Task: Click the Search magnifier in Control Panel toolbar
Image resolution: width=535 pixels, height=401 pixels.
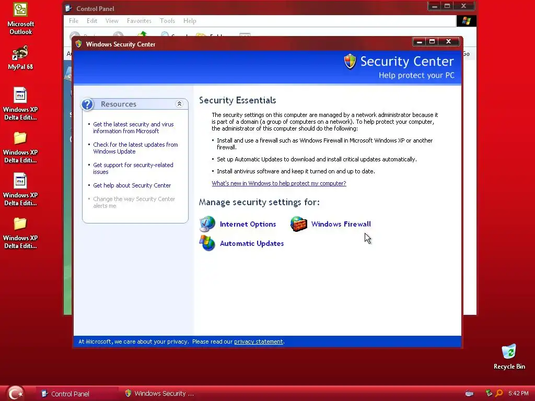Action: (x=165, y=34)
